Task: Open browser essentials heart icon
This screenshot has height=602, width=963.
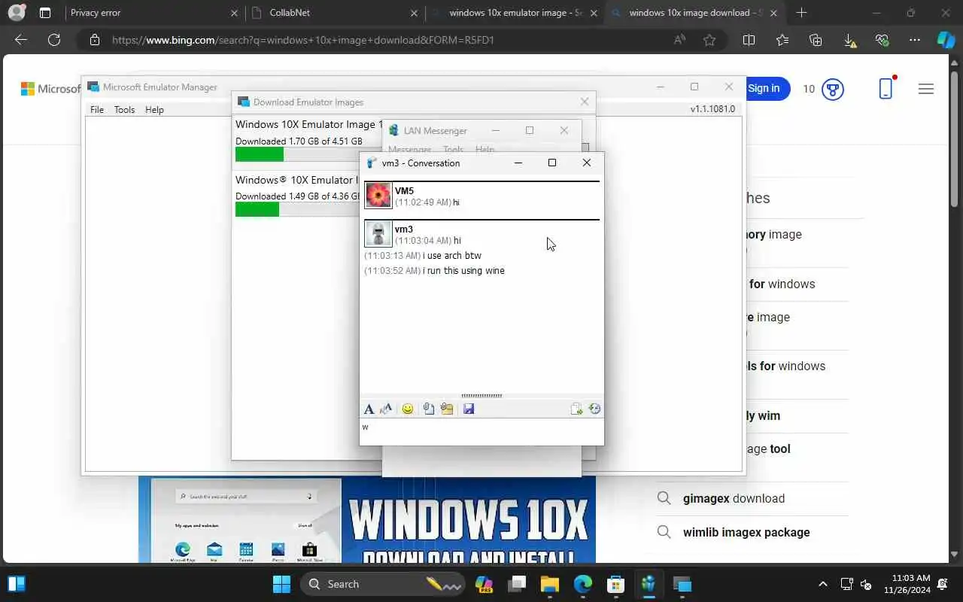Action: [882, 40]
